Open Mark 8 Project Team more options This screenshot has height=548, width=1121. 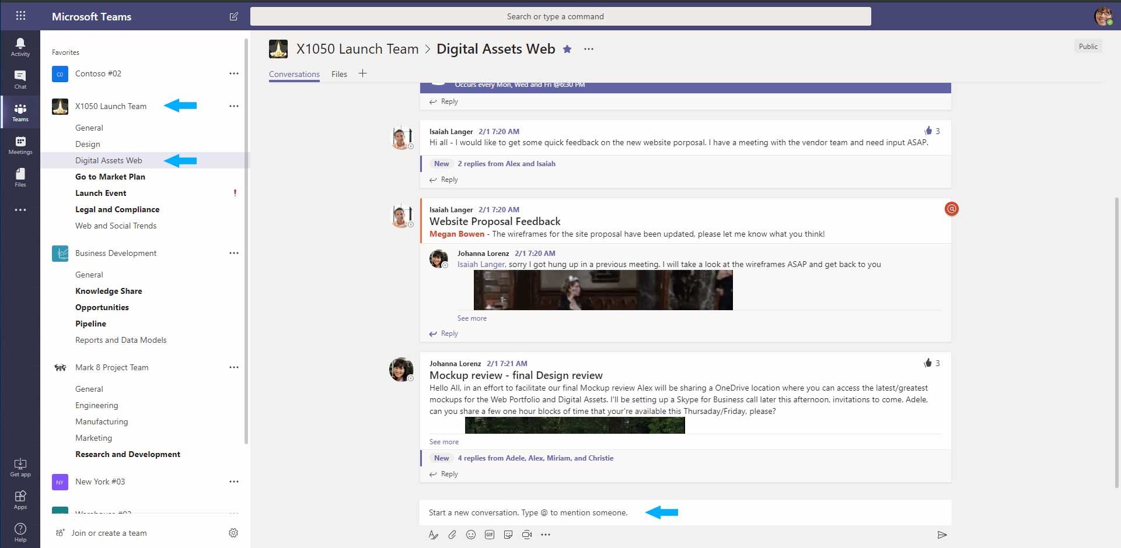click(x=234, y=367)
